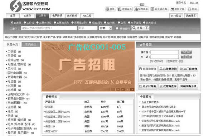Switch language to 简体中文
The width and height of the screenshot is (204, 136).
[x=181, y=3]
